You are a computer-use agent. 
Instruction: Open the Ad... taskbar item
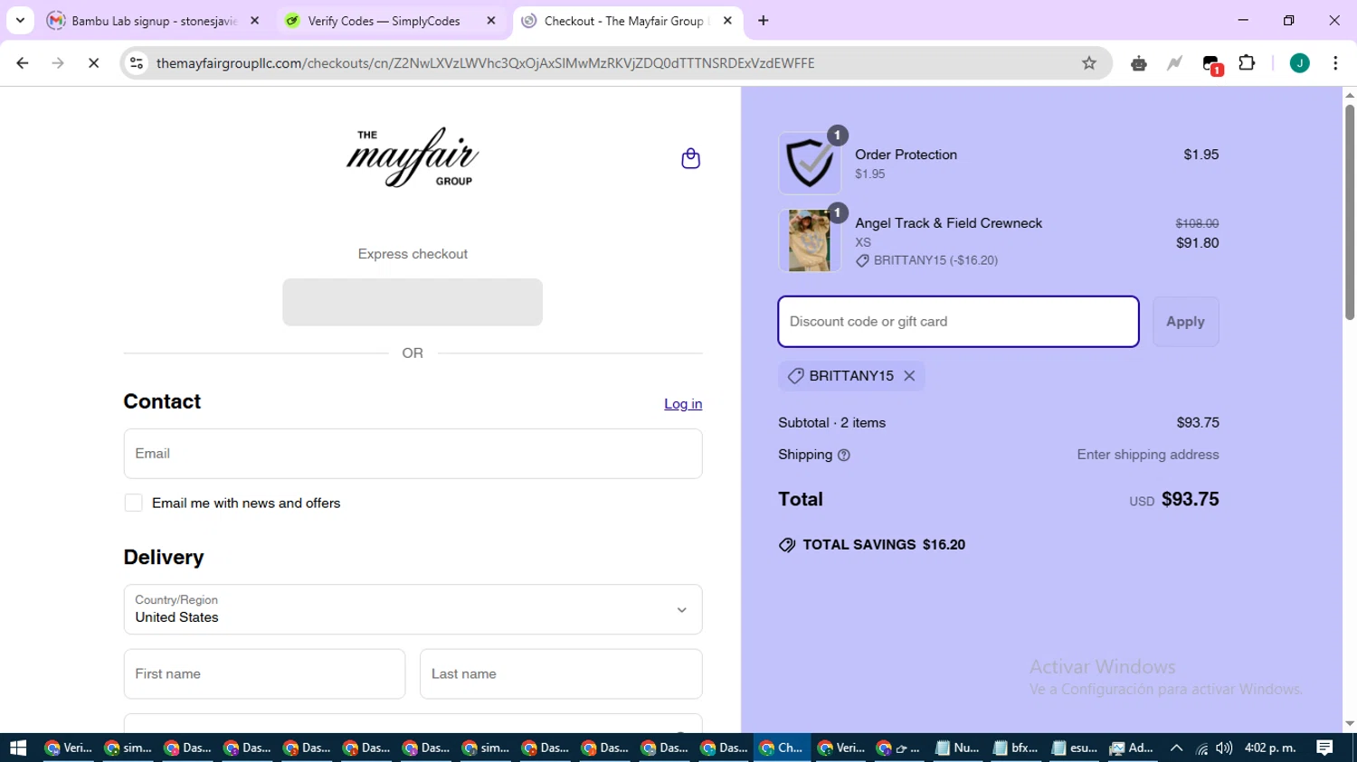coord(1133,748)
